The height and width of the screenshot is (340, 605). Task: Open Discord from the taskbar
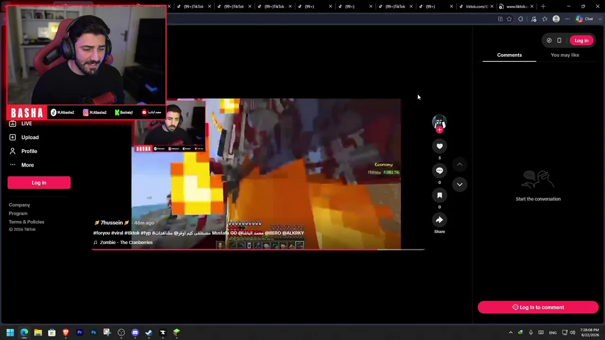click(x=135, y=332)
